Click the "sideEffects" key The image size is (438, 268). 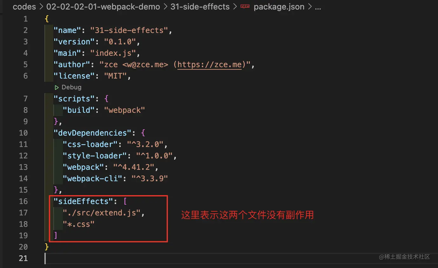click(83, 201)
